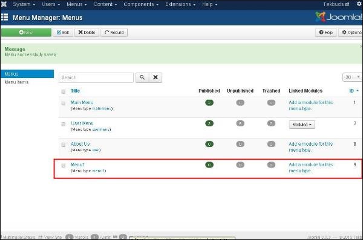Click About Us unpublished count badge
Image resolution: width=363 pixels, height=240 pixels.
(240, 144)
